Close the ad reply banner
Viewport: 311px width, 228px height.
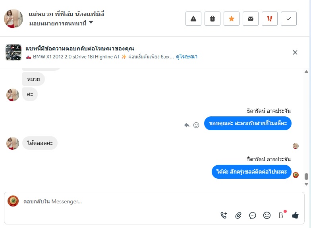click(x=295, y=52)
